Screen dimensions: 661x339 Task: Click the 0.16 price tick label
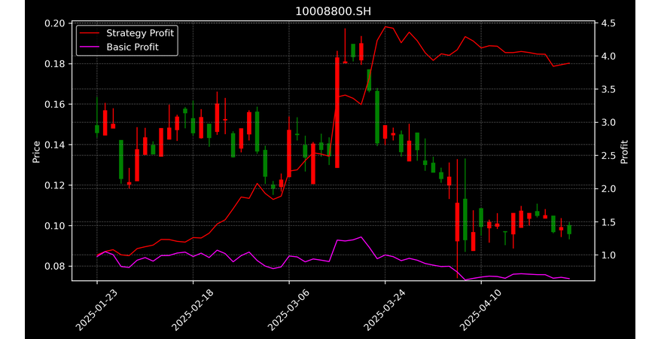click(55, 104)
